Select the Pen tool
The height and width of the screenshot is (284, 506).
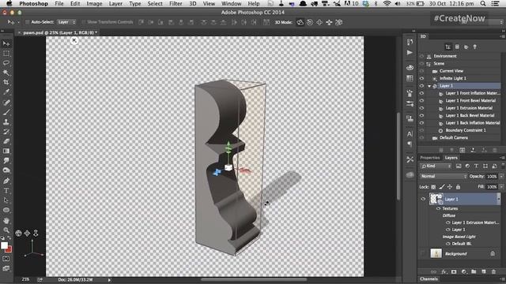(6, 181)
